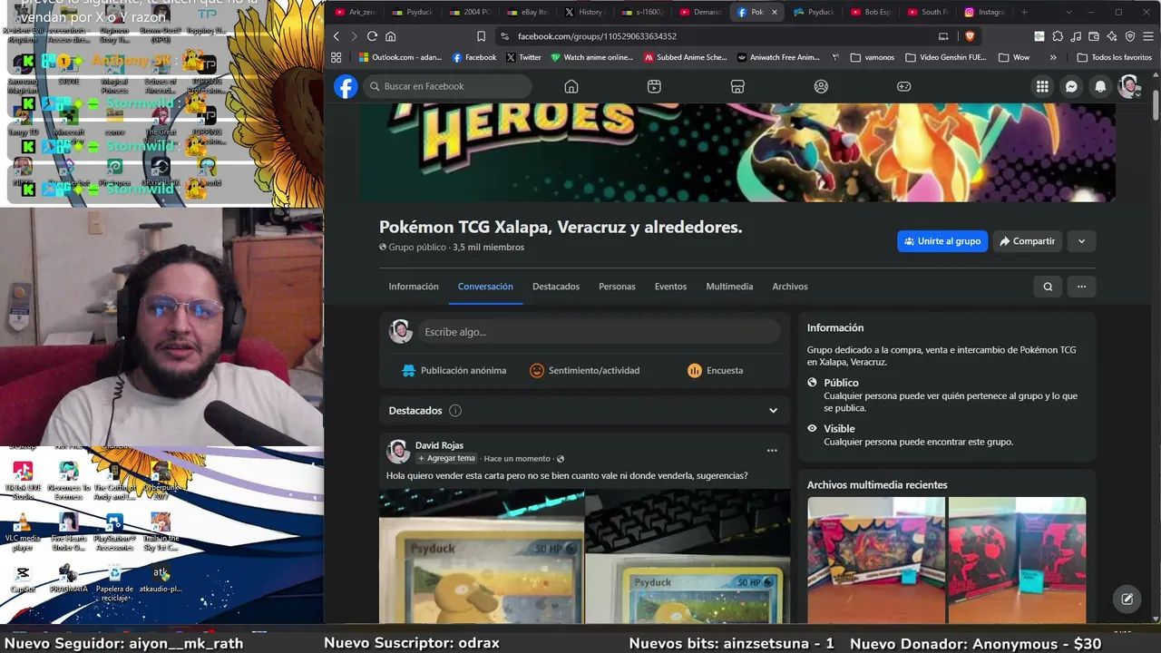1161x653 pixels.
Task: Click the Escribe algo post field
Action: point(599,332)
